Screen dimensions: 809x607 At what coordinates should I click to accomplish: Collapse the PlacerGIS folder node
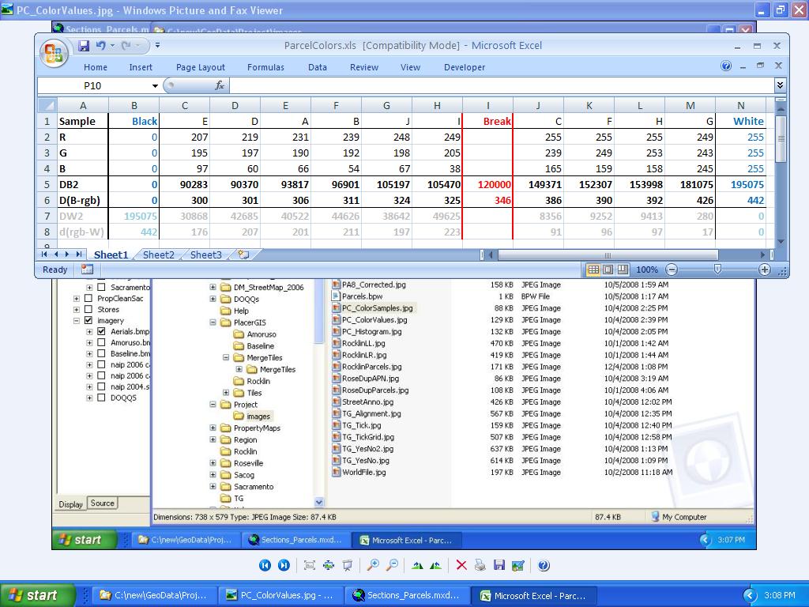(x=213, y=322)
